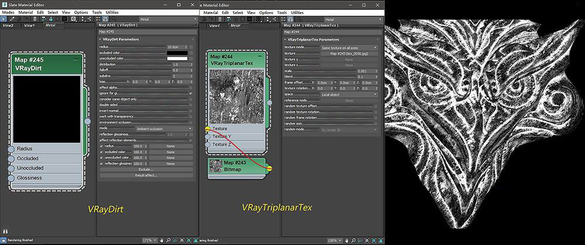The image size is (585, 245).
Task: Click None map button for radius row
Action: (x=170, y=146)
